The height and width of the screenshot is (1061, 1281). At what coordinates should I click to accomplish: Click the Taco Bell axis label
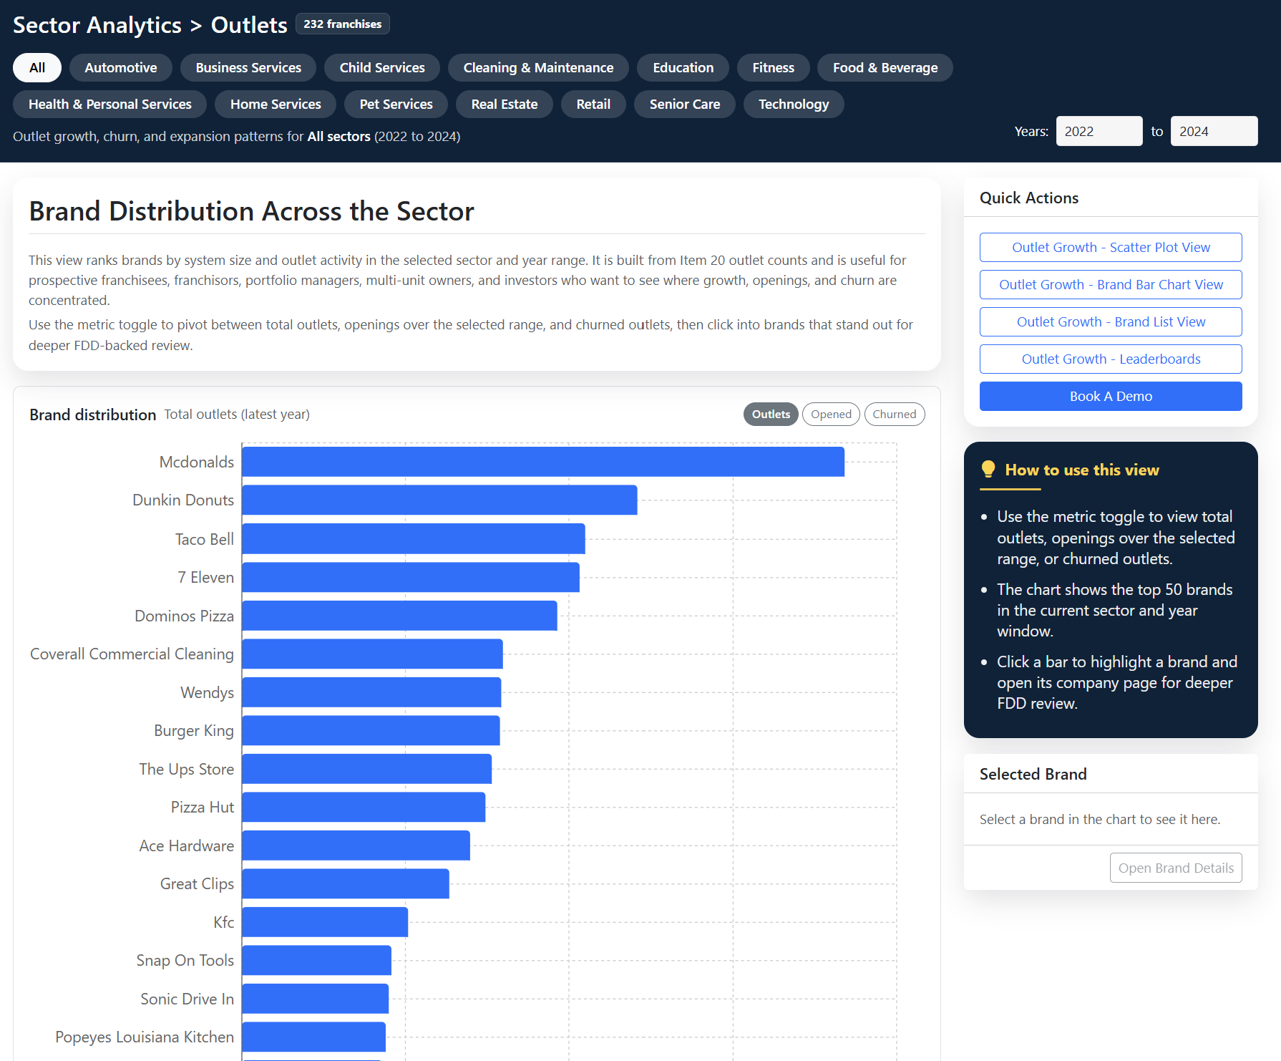205,539
